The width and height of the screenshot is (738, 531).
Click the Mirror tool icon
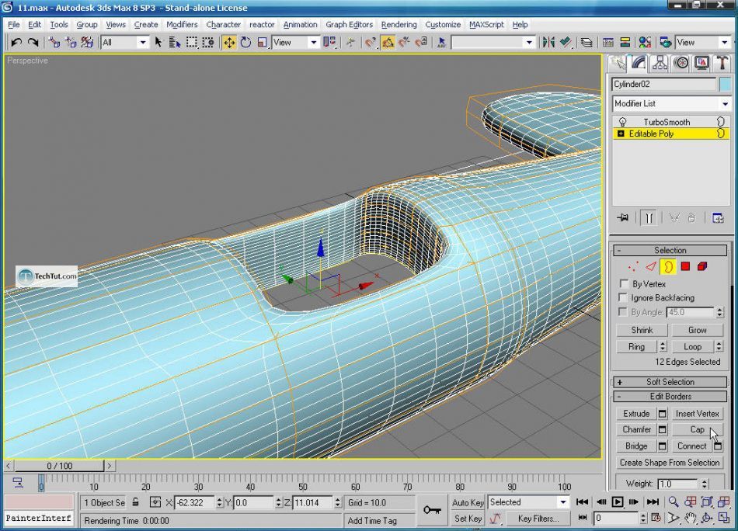click(x=548, y=43)
